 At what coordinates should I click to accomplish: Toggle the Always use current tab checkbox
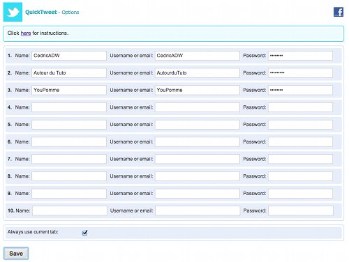[84, 233]
